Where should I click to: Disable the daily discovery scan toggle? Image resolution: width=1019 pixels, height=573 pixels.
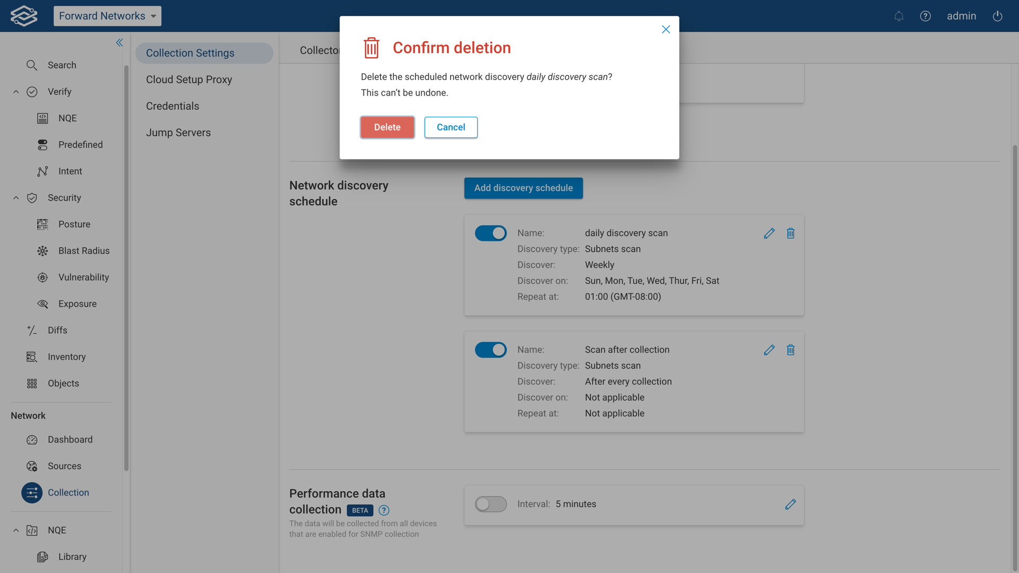pos(490,233)
